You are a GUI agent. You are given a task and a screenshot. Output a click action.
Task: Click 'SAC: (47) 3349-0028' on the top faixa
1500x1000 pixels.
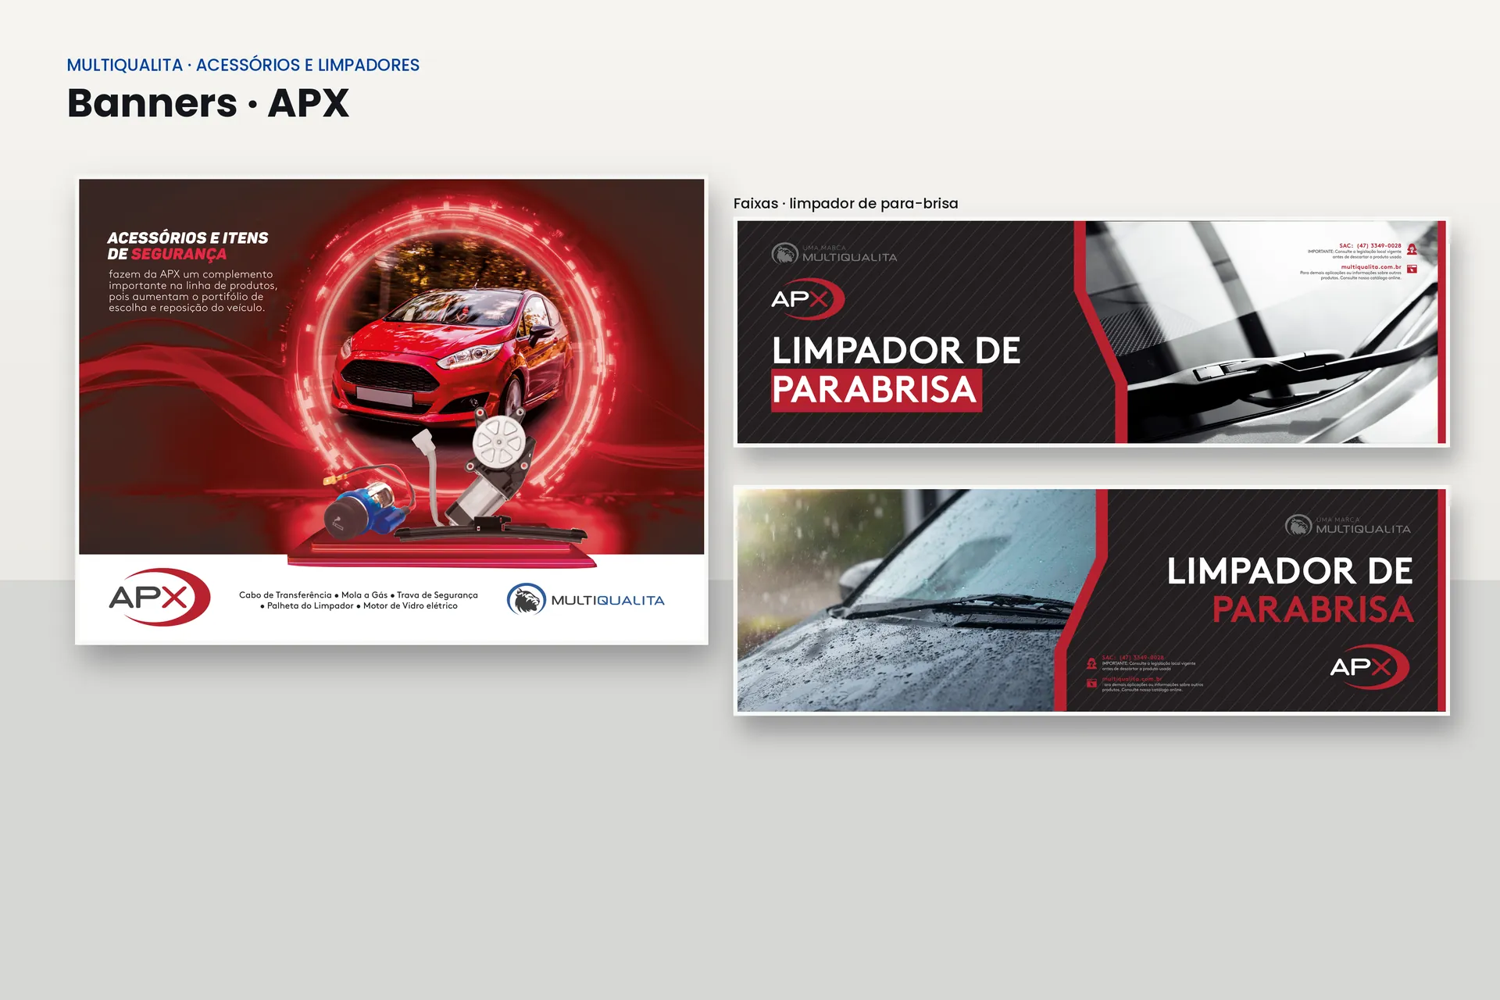(1370, 245)
